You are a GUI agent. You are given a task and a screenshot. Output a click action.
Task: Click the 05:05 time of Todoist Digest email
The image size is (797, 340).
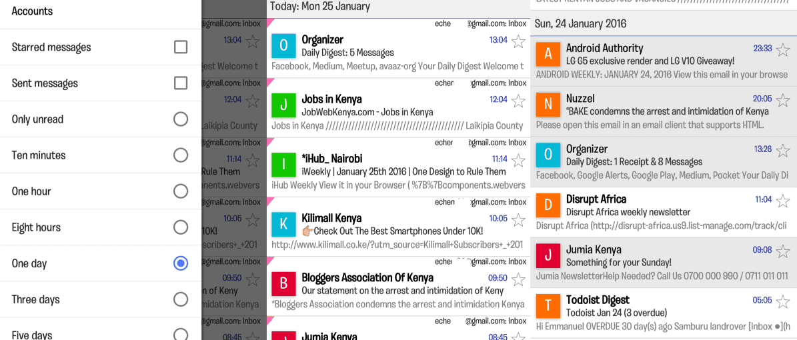[762, 301]
